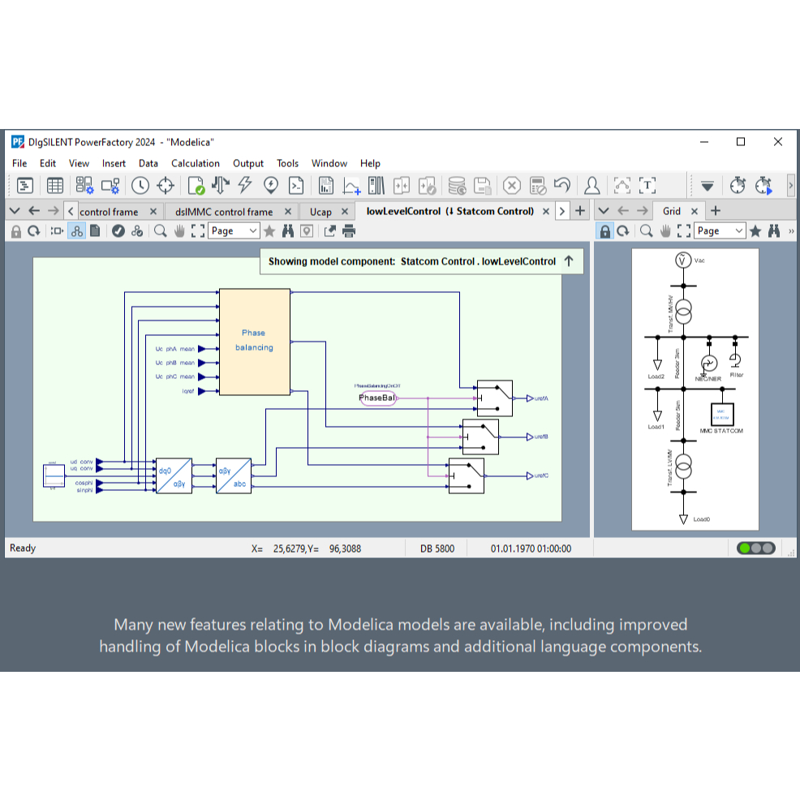Toggle the signal port rectangle view button

[57, 231]
